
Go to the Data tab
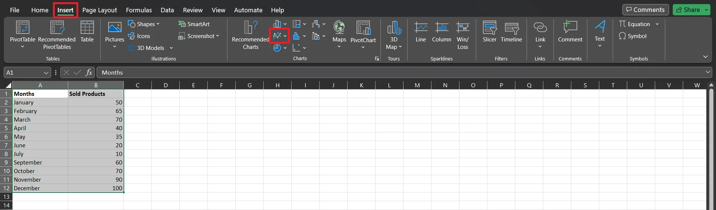[x=167, y=10]
